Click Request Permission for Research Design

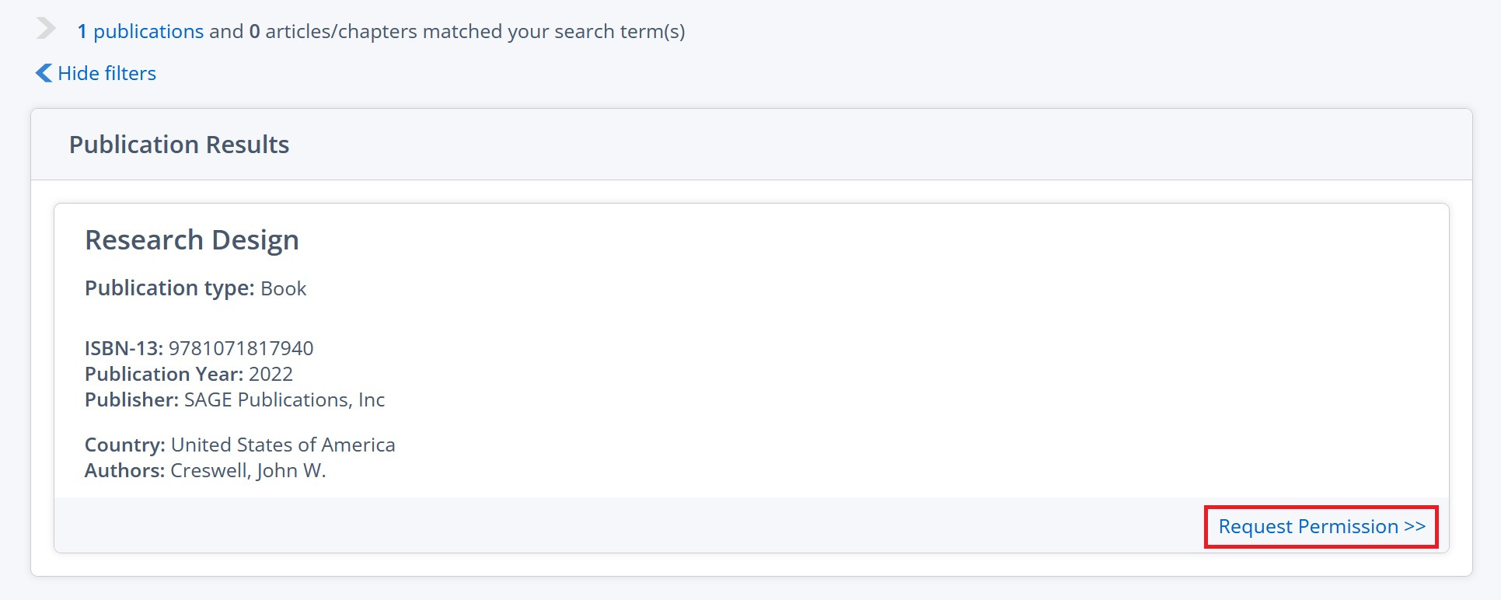tap(1321, 527)
